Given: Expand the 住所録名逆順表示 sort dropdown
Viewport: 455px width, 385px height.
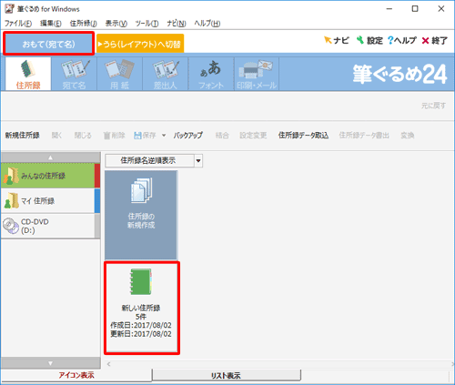Looking at the screenshot, I should 198,160.
